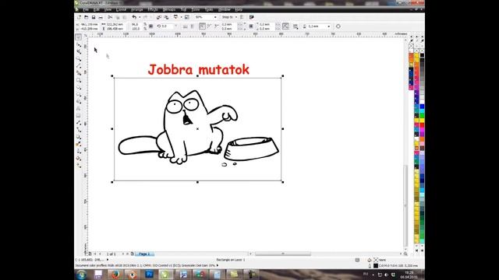Select the Rectangle tool
Screen dimensions: 499x280
coord(79,80)
